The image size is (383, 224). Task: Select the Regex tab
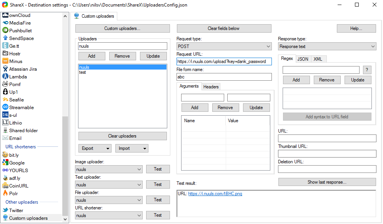coord(287,58)
